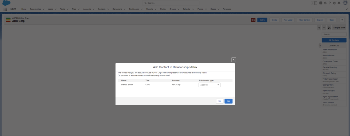Switch to Simple View
This screenshot has width=350, height=136.
339,28
